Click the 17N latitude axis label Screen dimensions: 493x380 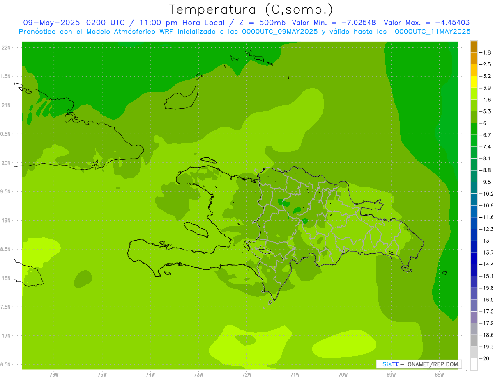tap(6, 336)
